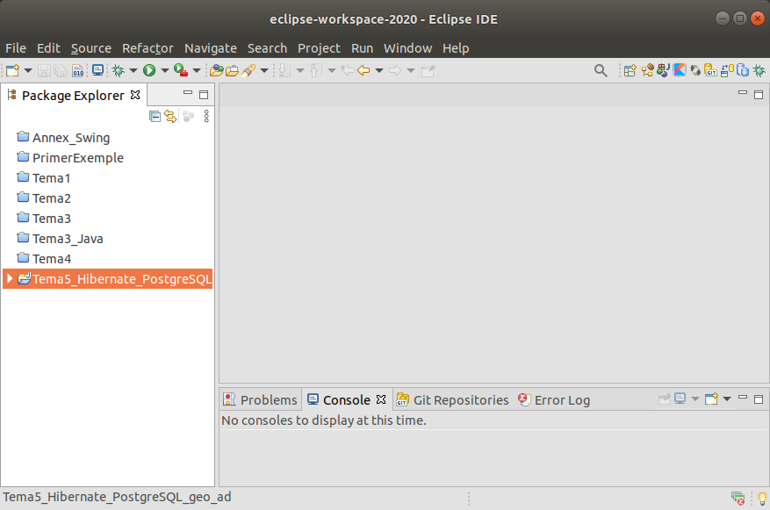Screen dimensions: 770x510
Task: Open the Project menu
Action: pyautogui.click(x=319, y=48)
